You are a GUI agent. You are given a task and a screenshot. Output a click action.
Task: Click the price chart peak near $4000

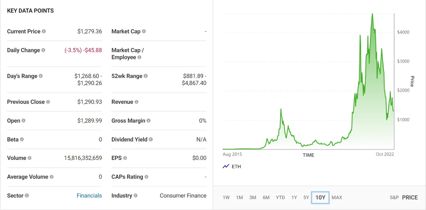point(372,14)
